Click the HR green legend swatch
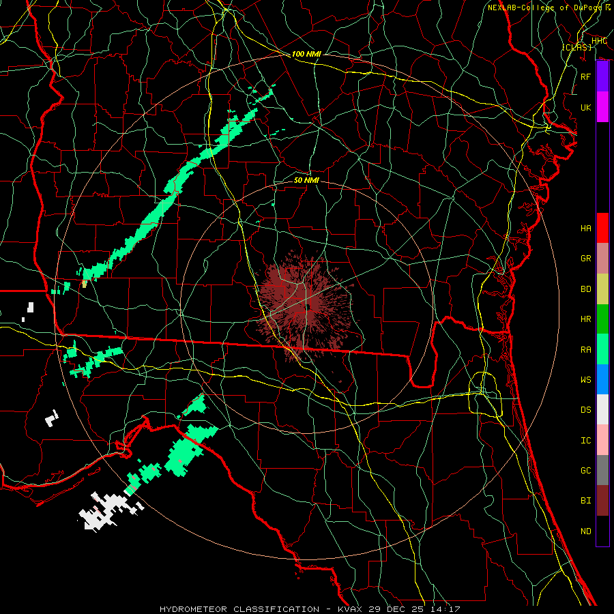The image size is (614, 614). (x=602, y=319)
